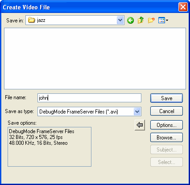The image size is (190, 185).
Task: Click inside the Save options summary box
Action: 50,147
